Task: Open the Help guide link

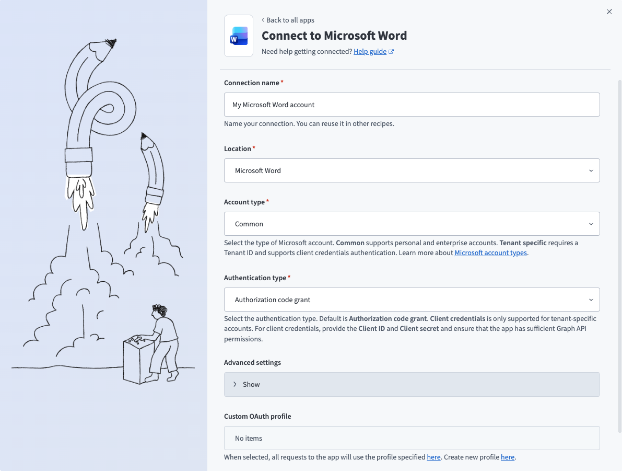Action: 370,51
